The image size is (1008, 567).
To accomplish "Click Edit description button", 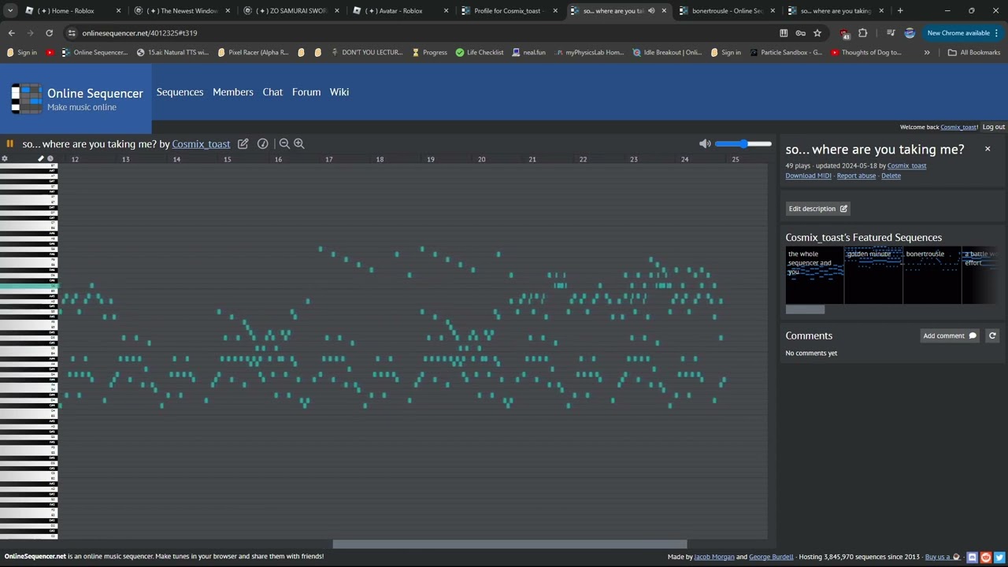I will click(x=818, y=209).
